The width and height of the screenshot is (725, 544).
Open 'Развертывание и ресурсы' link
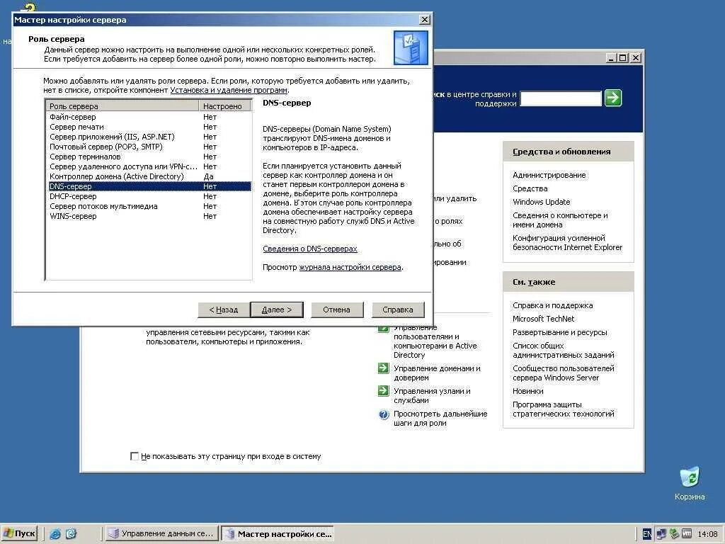click(x=559, y=332)
